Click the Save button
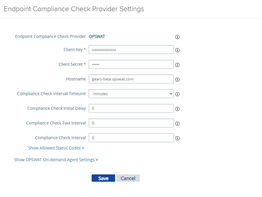Viewport: 262px width, 197px height. pos(103,178)
